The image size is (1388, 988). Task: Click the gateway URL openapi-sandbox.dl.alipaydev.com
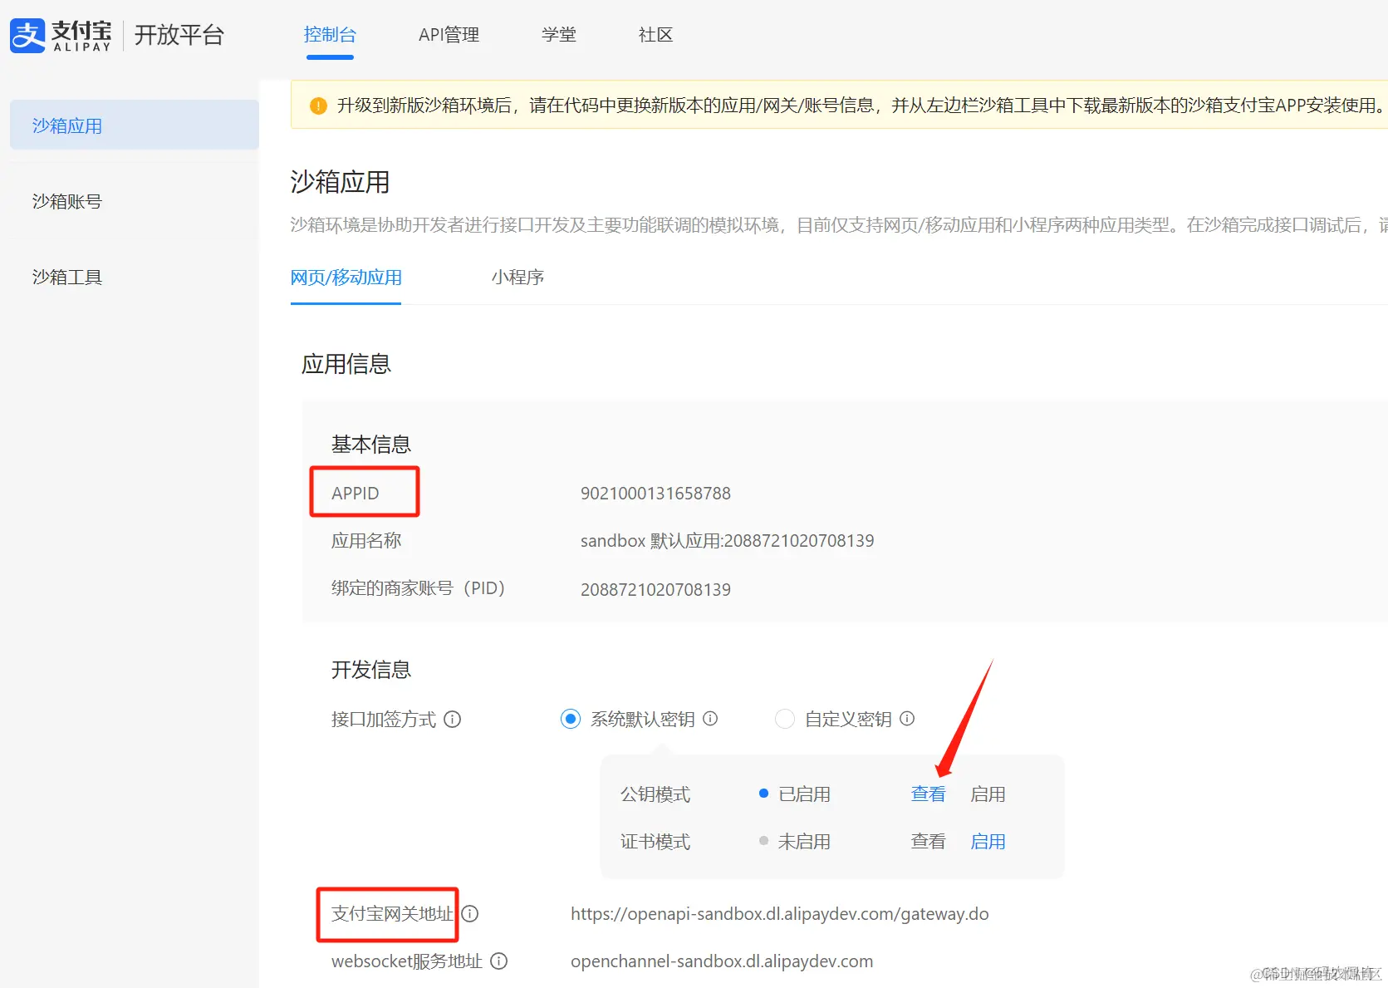pyautogui.click(x=779, y=914)
